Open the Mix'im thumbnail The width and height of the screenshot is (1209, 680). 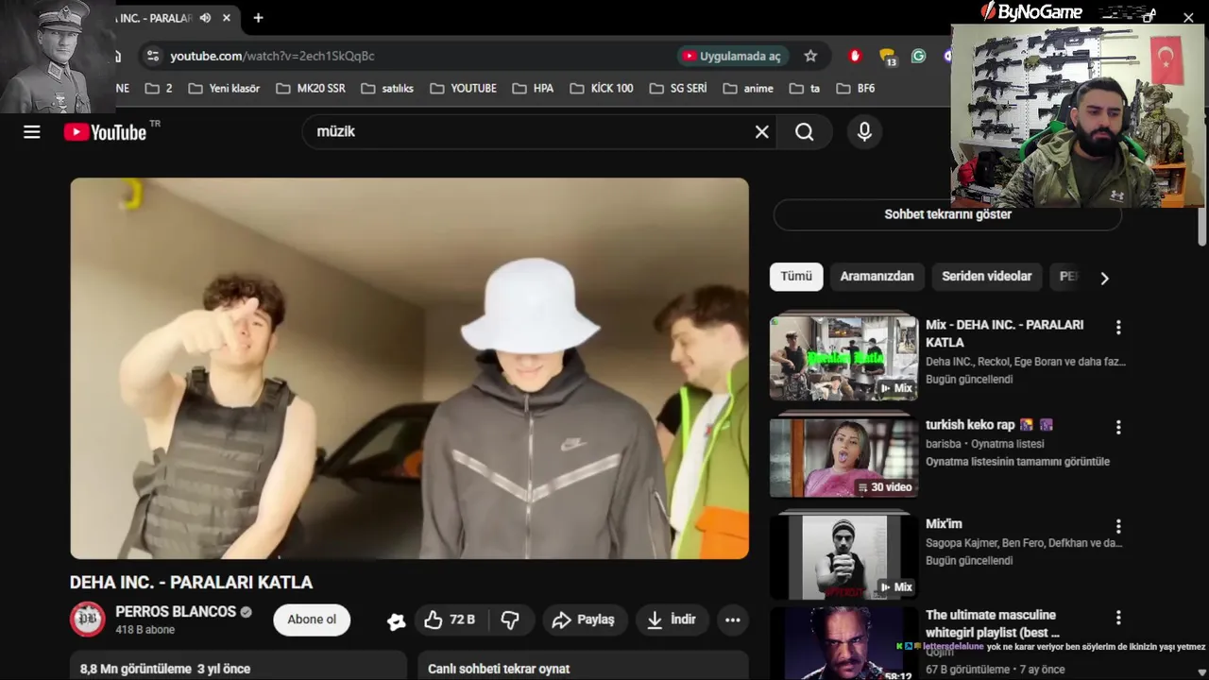click(843, 557)
